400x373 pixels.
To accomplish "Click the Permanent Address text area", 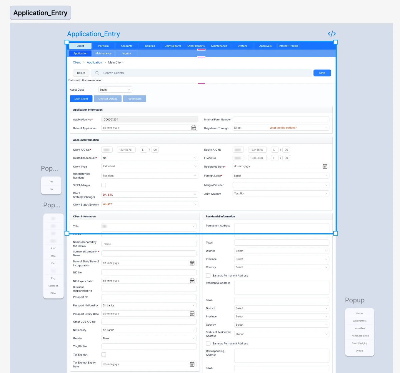I will [282, 230].
